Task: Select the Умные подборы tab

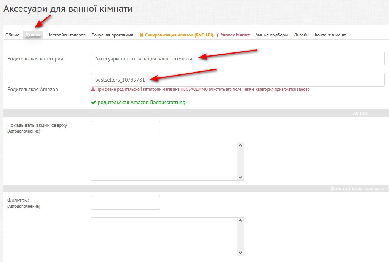Action: point(271,35)
